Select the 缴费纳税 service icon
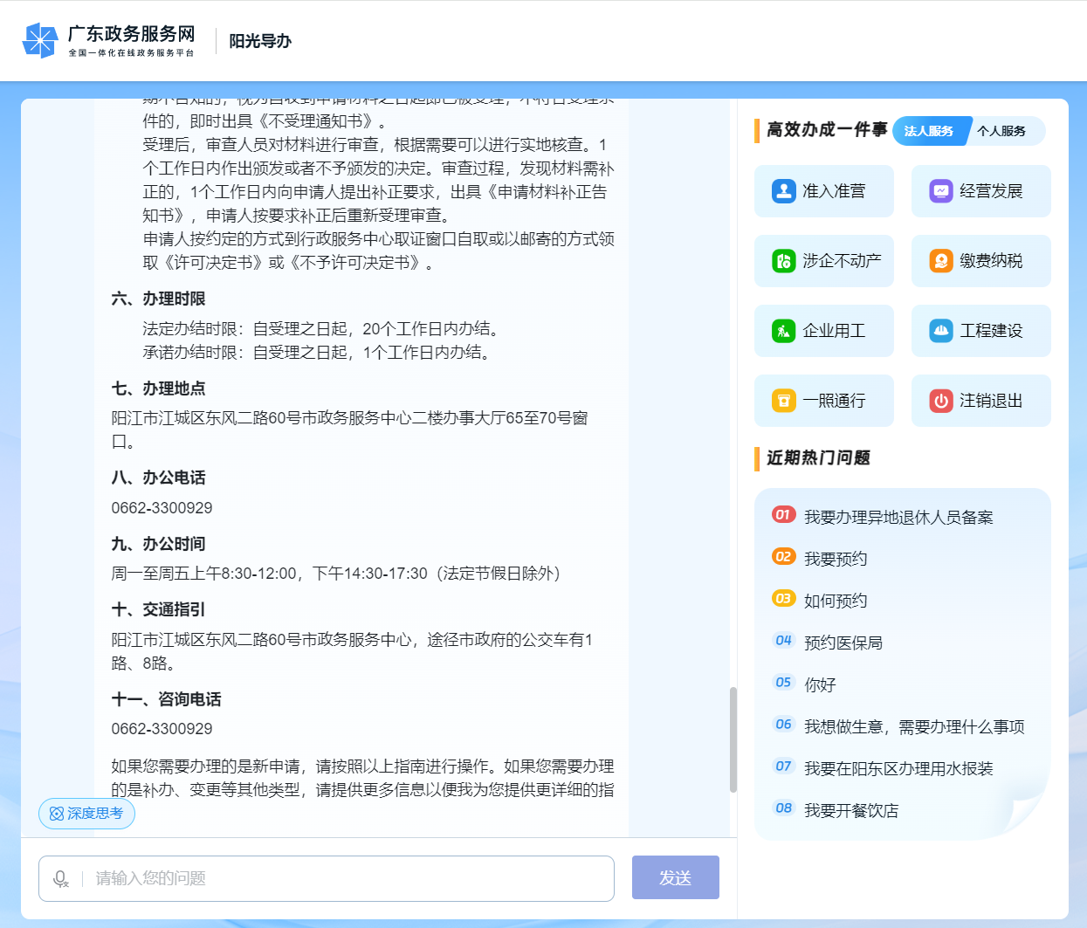1087x928 pixels. click(980, 260)
